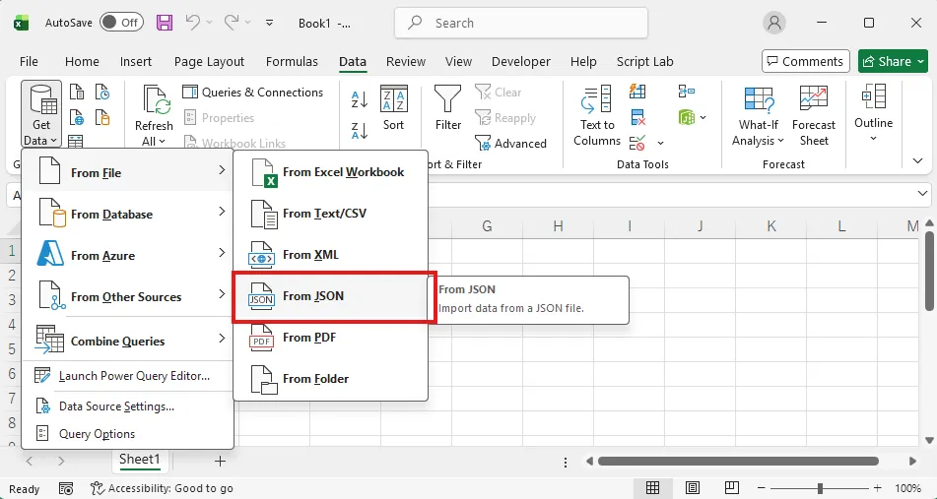
Task: Click the Save floppy disk icon
Action: 165,23
